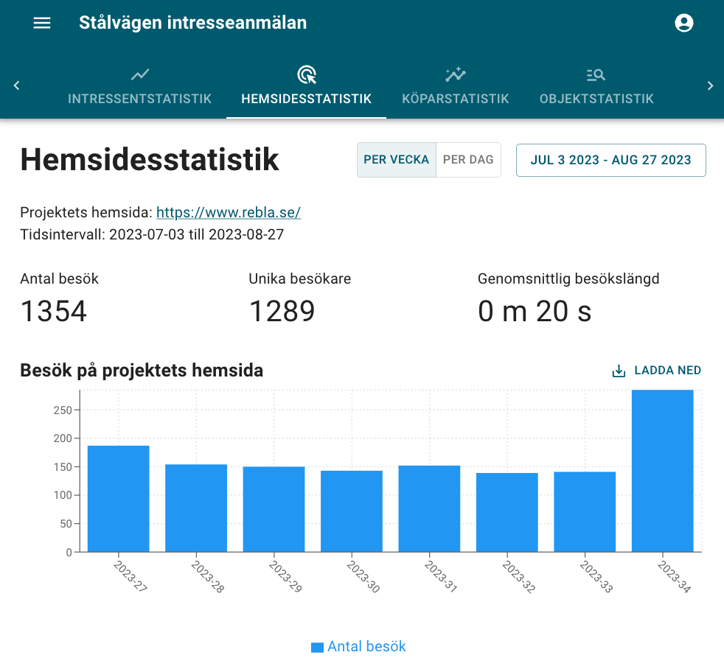Select the sparkle chart icon above Köparstatistik
Screen dimensions: 724x669
(455, 74)
